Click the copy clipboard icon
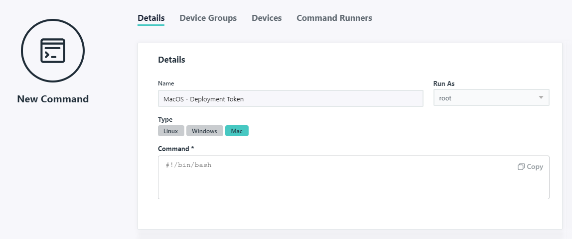The height and width of the screenshot is (239, 572). tap(521, 167)
